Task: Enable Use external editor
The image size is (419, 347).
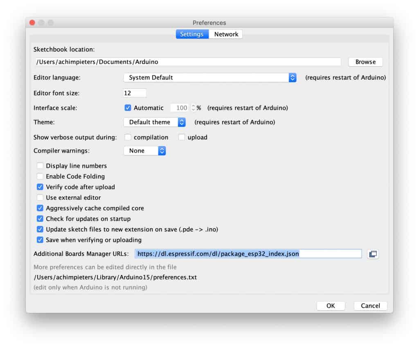Action: [40, 198]
